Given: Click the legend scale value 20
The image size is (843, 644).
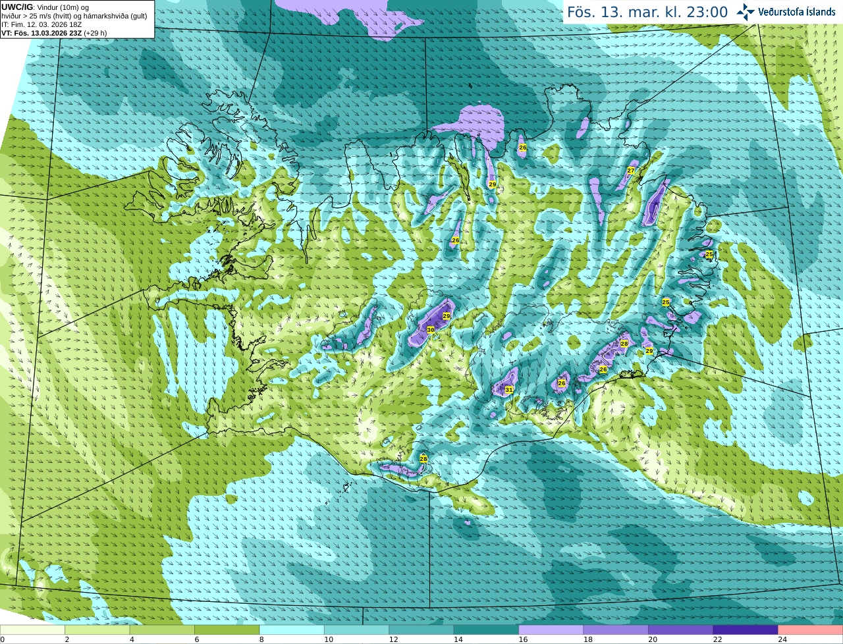Looking at the screenshot, I should click(x=653, y=639).
